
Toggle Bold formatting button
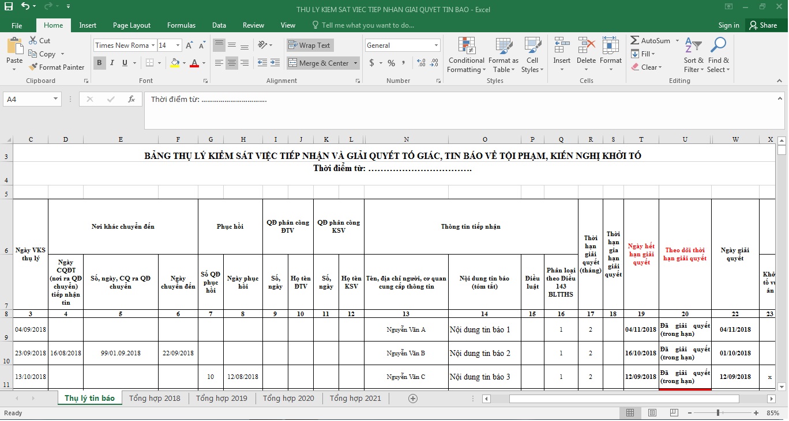coord(99,63)
